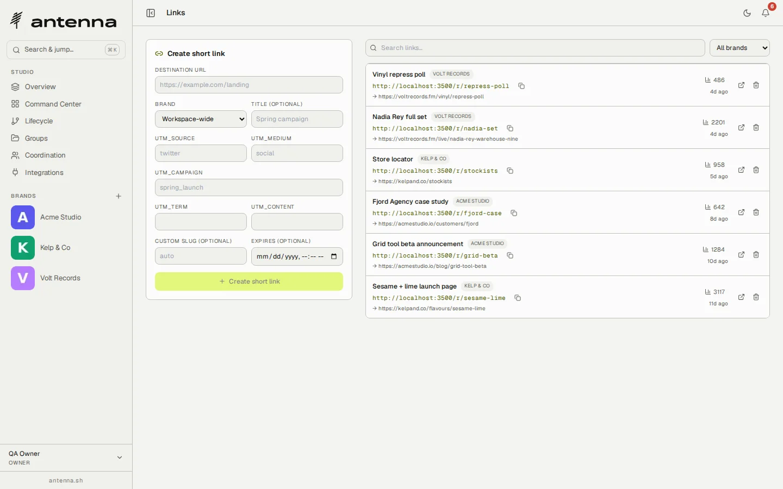
Task: Open Search & jump box
Action: (66, 49)
